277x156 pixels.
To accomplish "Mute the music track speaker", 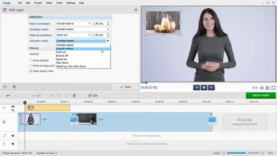I will coord(13,136).
